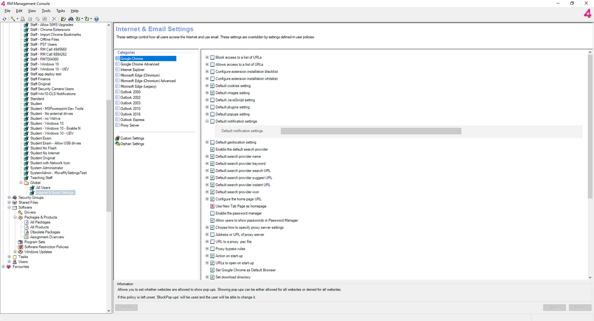Click the Favourites heart icon
The width and height of the screenshot is (594, 321).
pos(9,267)
